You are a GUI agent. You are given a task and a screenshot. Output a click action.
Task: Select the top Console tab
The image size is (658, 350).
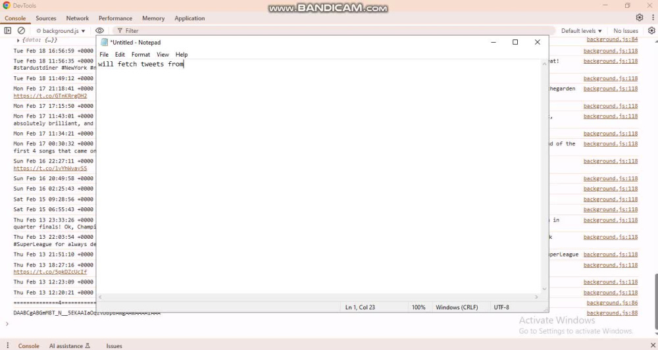tap(15, 18)
